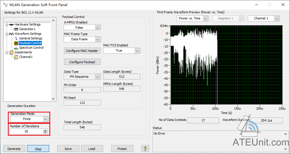
Task: Select Waveform Settings in the tree
Action: (x=28, y=34)
